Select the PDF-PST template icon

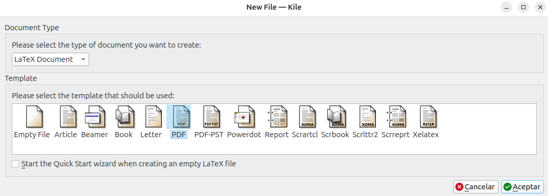coord(212,117)
